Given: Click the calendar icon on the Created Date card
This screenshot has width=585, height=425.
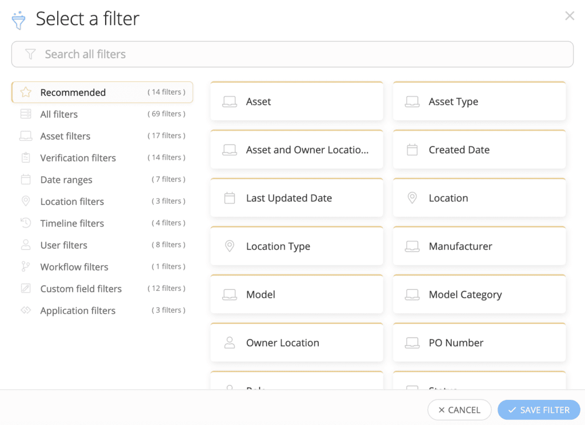Looking at the screenshot, I should pos(412,149).
